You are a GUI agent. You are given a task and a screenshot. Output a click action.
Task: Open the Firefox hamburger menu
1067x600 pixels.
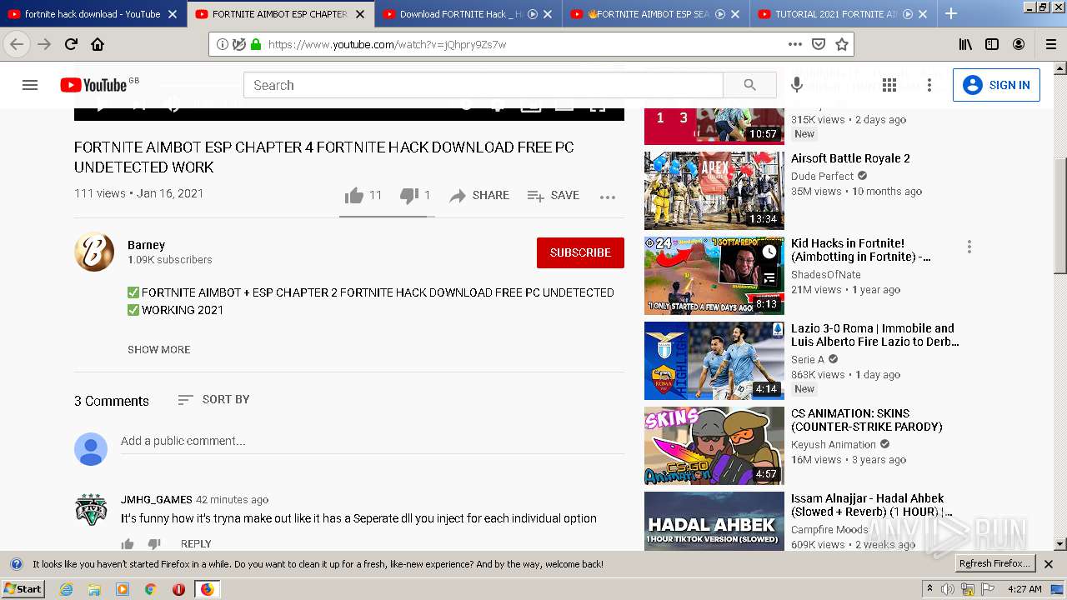1050,44
